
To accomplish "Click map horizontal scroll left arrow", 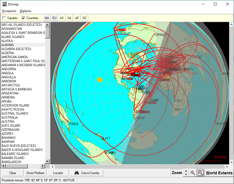I will tap(52, 167).
